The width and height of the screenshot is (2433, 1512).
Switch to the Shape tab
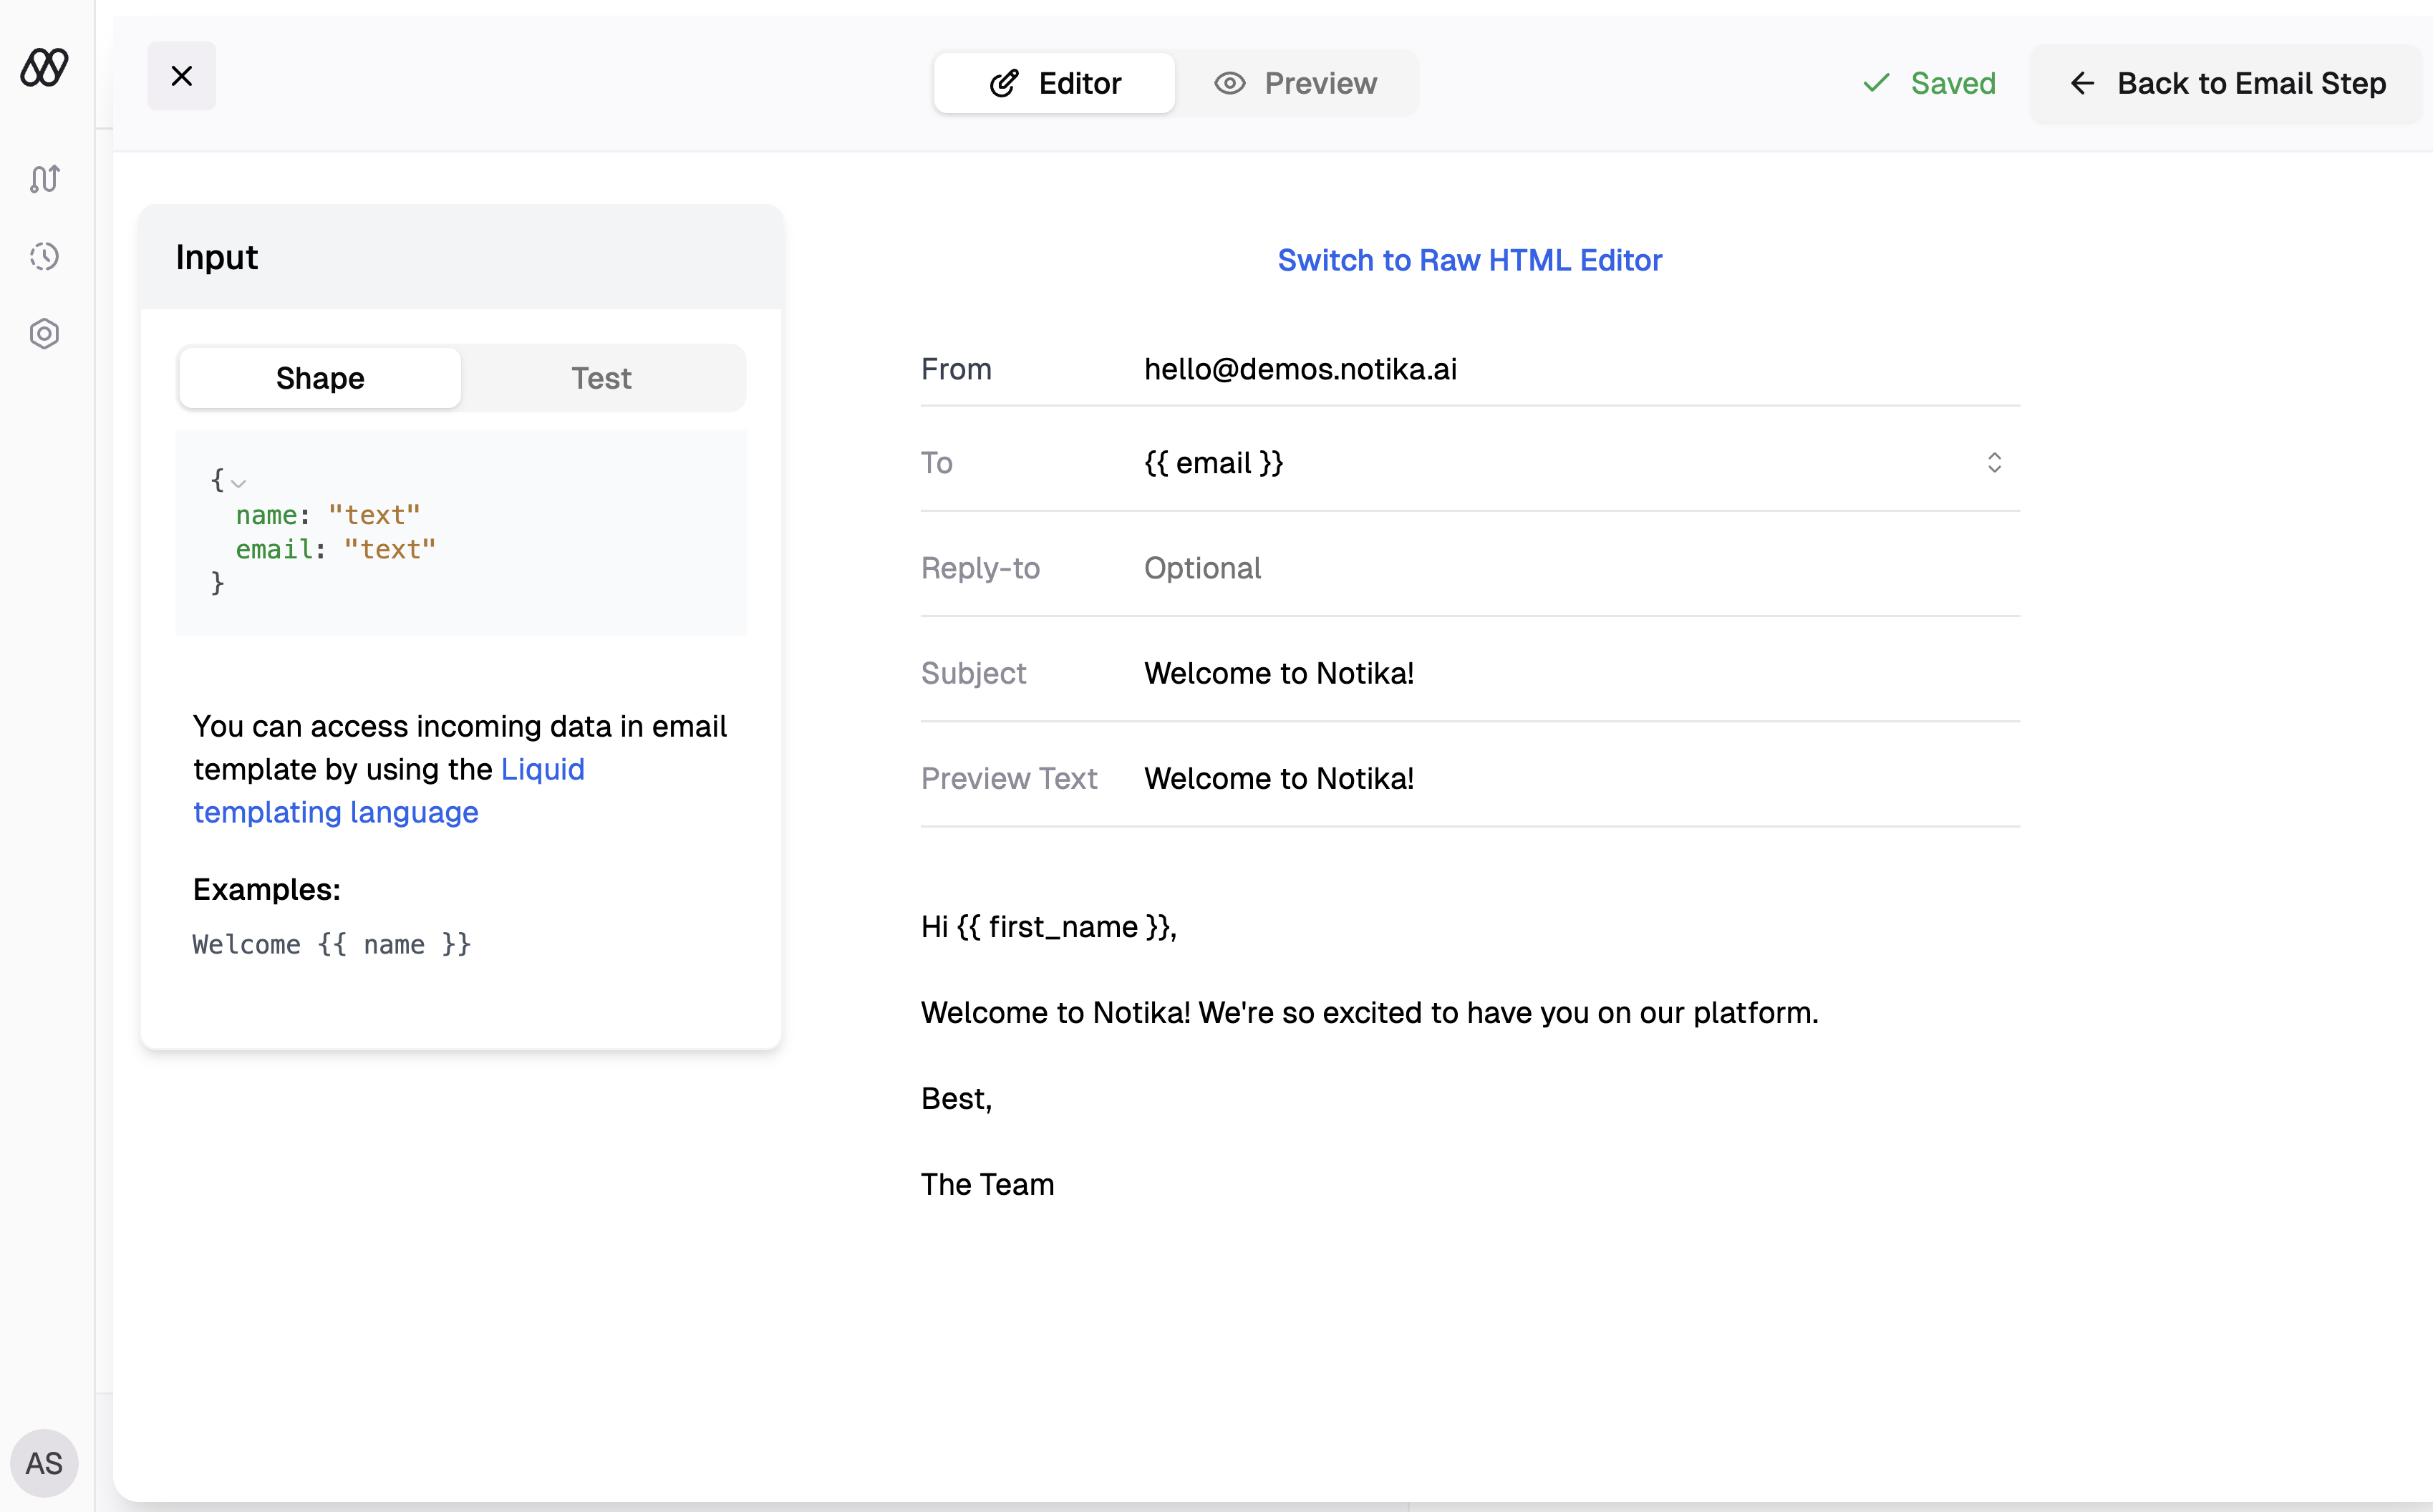pyautogui.click(x=319, y=378)
